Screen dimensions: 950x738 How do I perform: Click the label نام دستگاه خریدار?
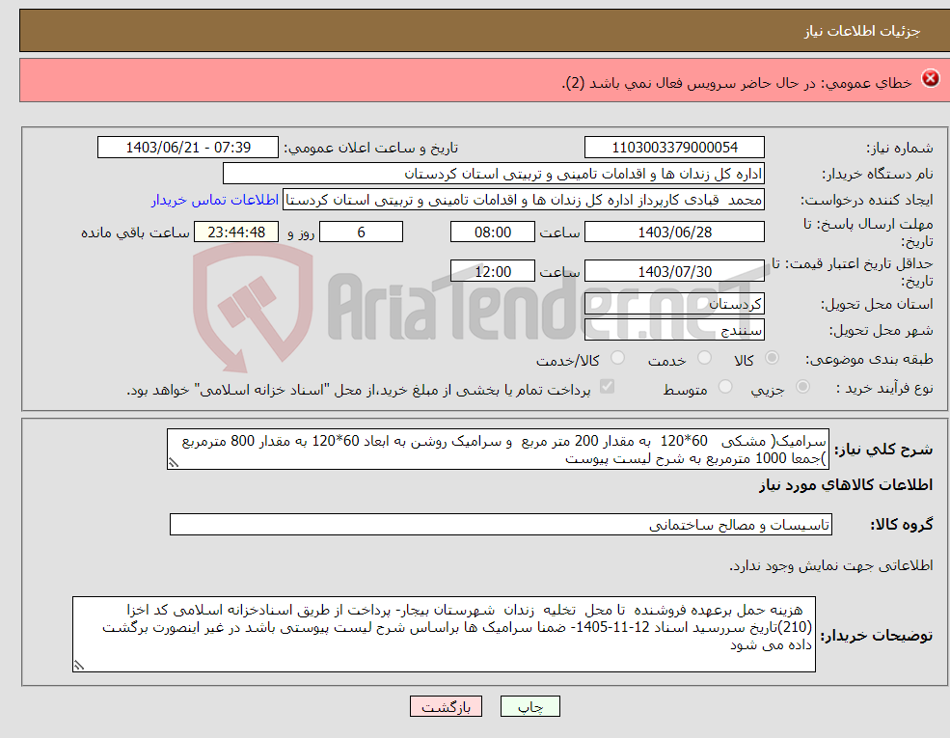click(x=878, y=175)
